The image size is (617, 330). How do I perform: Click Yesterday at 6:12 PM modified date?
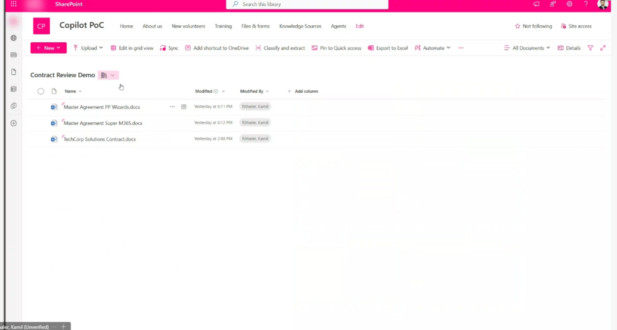[x=213, y=123]
